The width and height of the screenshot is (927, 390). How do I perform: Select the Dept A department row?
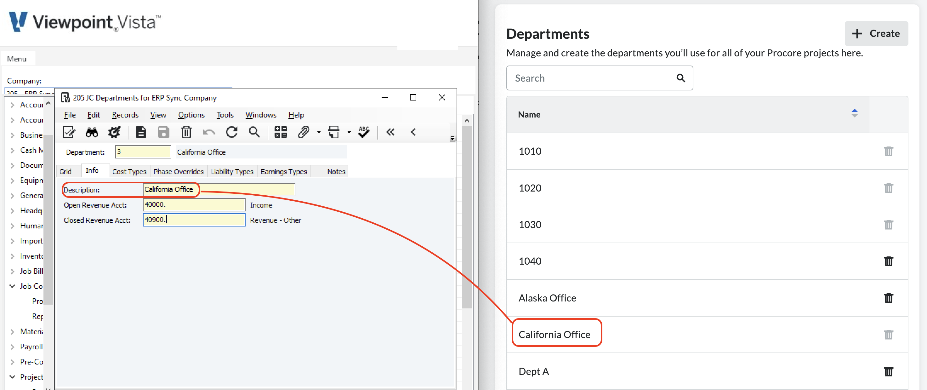pyautogui.click(x=707, y=371)
